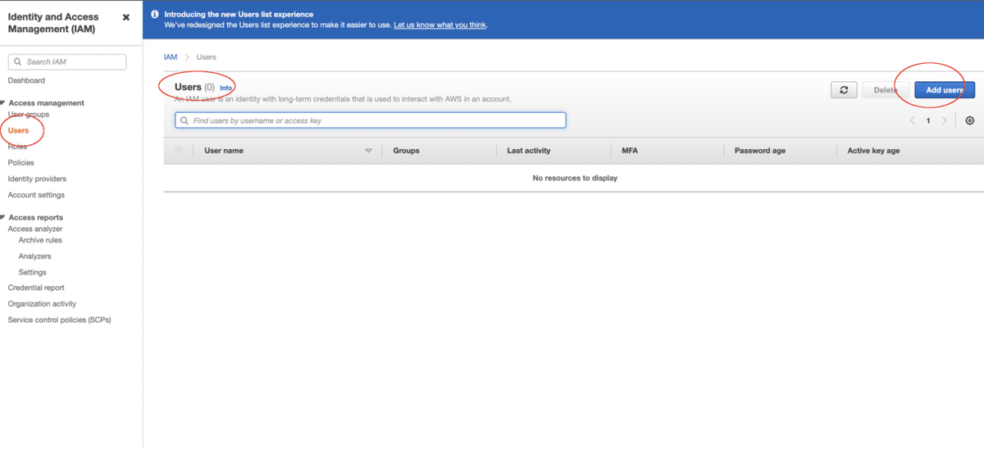984x449 pixels.
Task: Focus the find users search box
Action: coord(371,120)
